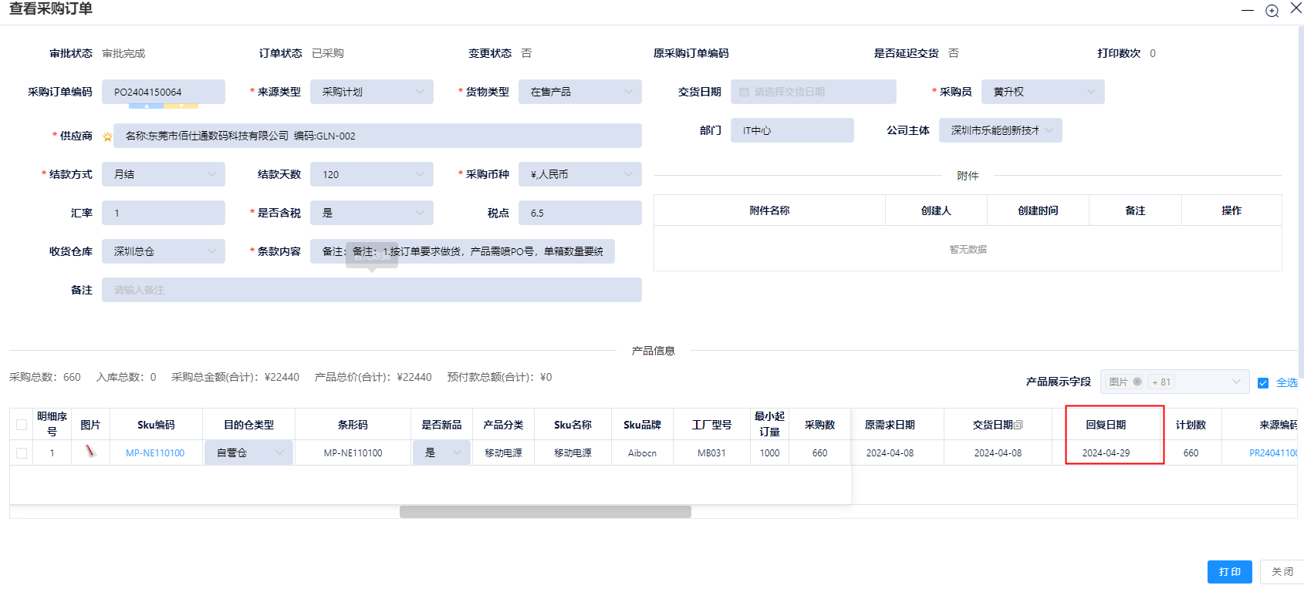Screen dimensions: 1304x592
Task: Open the product image thumbnail in row 1
Action: coord(90,452)
